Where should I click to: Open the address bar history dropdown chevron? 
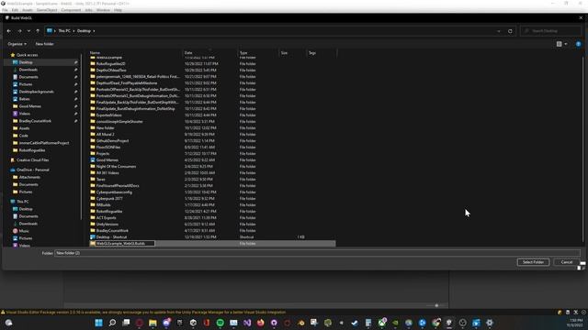point(499,31)
